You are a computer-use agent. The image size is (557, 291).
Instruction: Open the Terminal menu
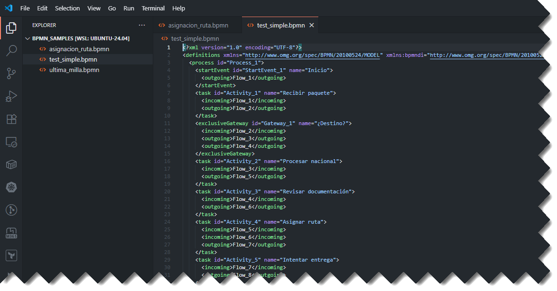[x=153, y=8]
